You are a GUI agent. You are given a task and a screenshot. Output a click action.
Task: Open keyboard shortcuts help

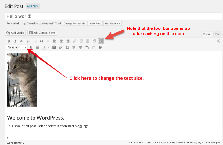[x=100, y=47]
